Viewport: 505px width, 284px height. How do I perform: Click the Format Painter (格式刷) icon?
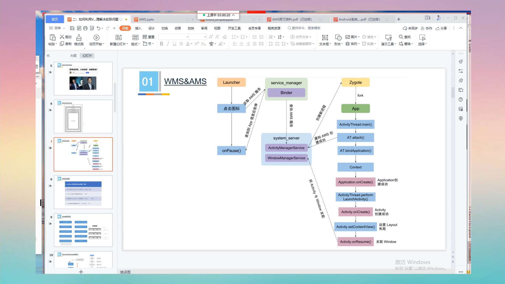(79, 38)
